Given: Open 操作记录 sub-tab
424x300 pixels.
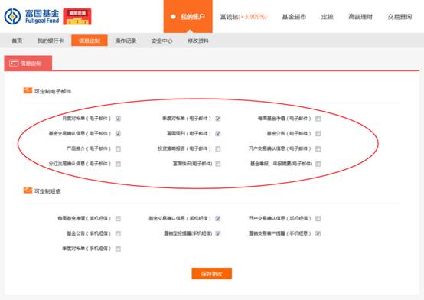Looking at the screenshot, I should tap(126, 41).
